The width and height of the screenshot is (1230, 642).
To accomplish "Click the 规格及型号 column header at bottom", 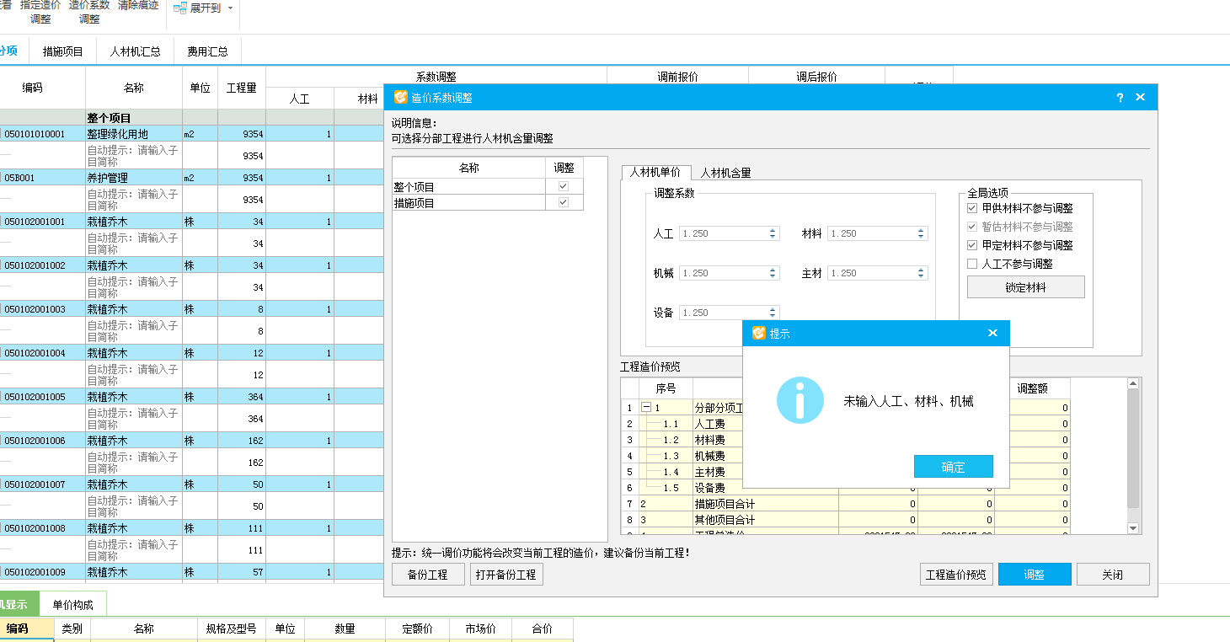I will point(231,629).
